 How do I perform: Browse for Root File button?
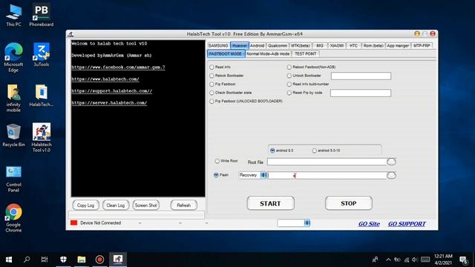pos(391,162)
